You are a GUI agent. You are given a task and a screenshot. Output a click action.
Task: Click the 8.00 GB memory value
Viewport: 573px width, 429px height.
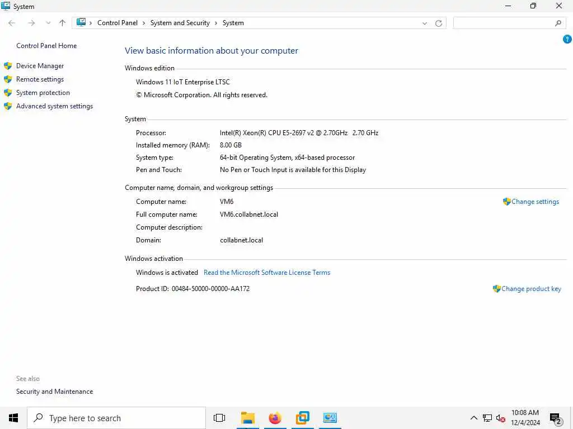click(x=231, y=145)
